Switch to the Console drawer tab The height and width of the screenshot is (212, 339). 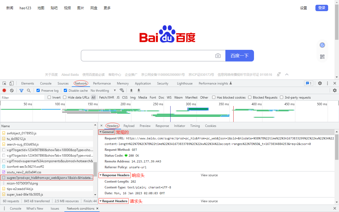coord(16,209)
